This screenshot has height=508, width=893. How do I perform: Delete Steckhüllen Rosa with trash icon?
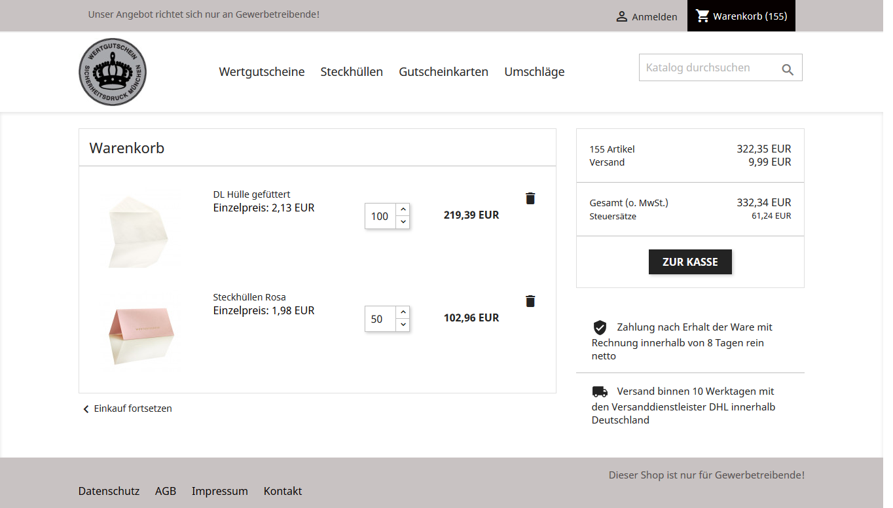[x=530, y=301]
